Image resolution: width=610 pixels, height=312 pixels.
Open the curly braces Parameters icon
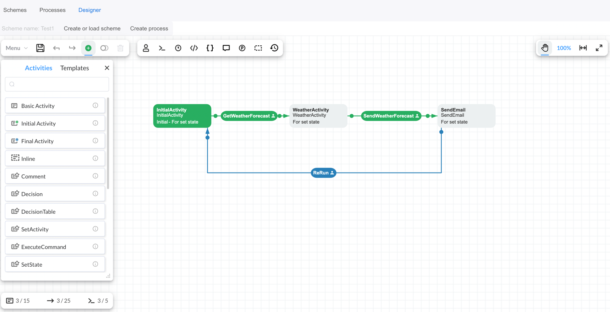pos(210,48)
